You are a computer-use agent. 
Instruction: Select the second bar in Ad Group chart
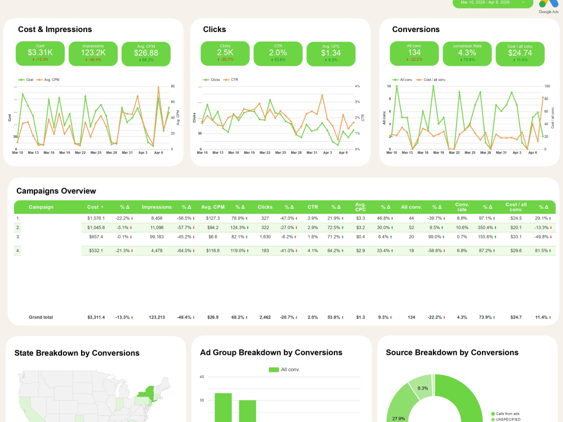pyautogui.click(x=247, y=411)
